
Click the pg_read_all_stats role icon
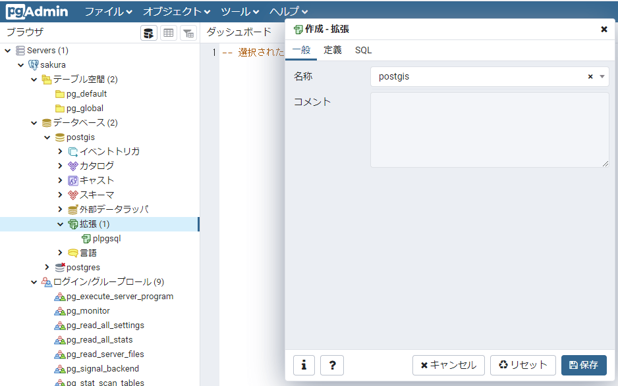(60, 340)
